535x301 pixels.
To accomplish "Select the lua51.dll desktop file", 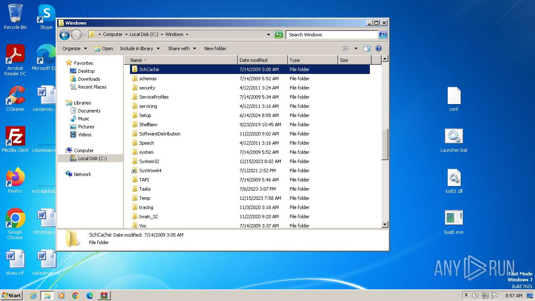I will tap(454, 181).
